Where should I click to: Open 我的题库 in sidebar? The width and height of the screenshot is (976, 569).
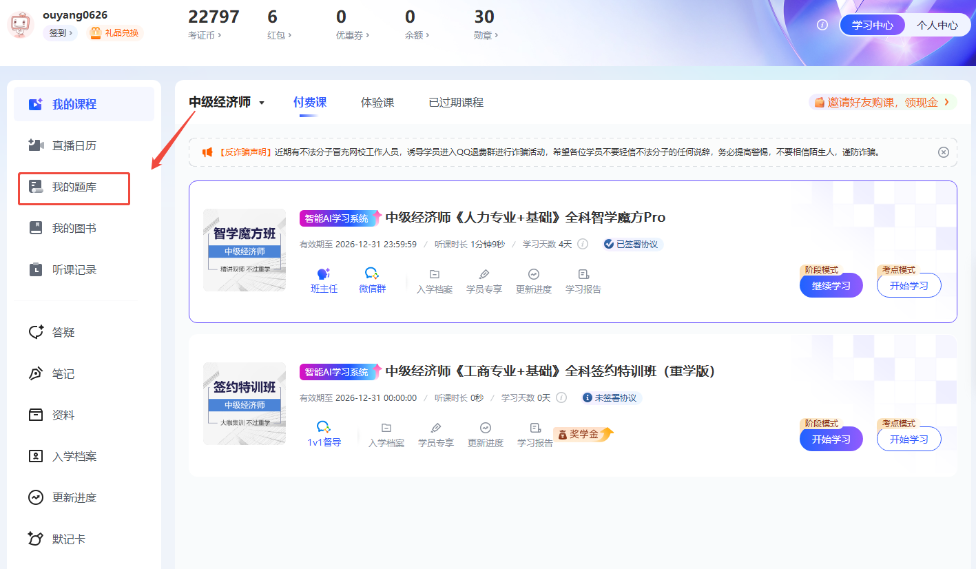pyautogui.click(x=74, y=187)
